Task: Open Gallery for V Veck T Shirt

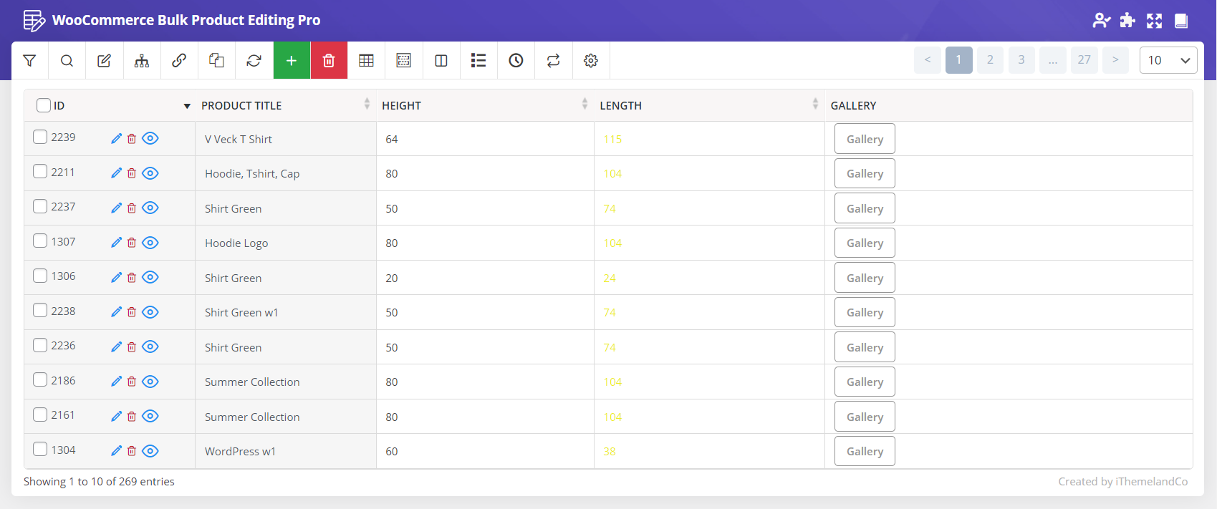Action: (x=864, y=139)
